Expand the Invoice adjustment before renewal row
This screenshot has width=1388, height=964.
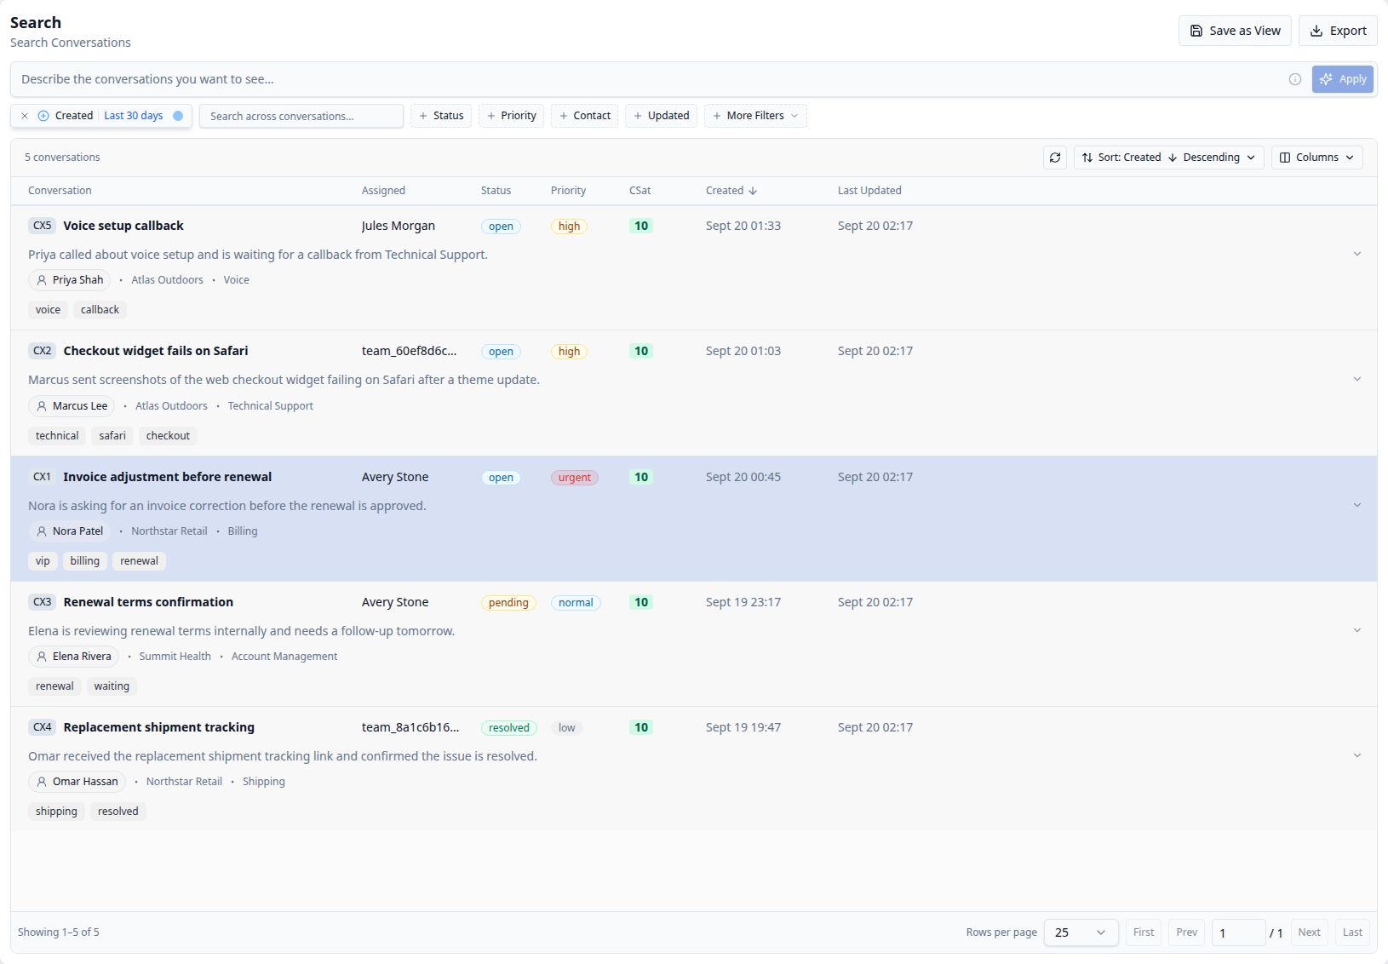tap(1357, 505)
